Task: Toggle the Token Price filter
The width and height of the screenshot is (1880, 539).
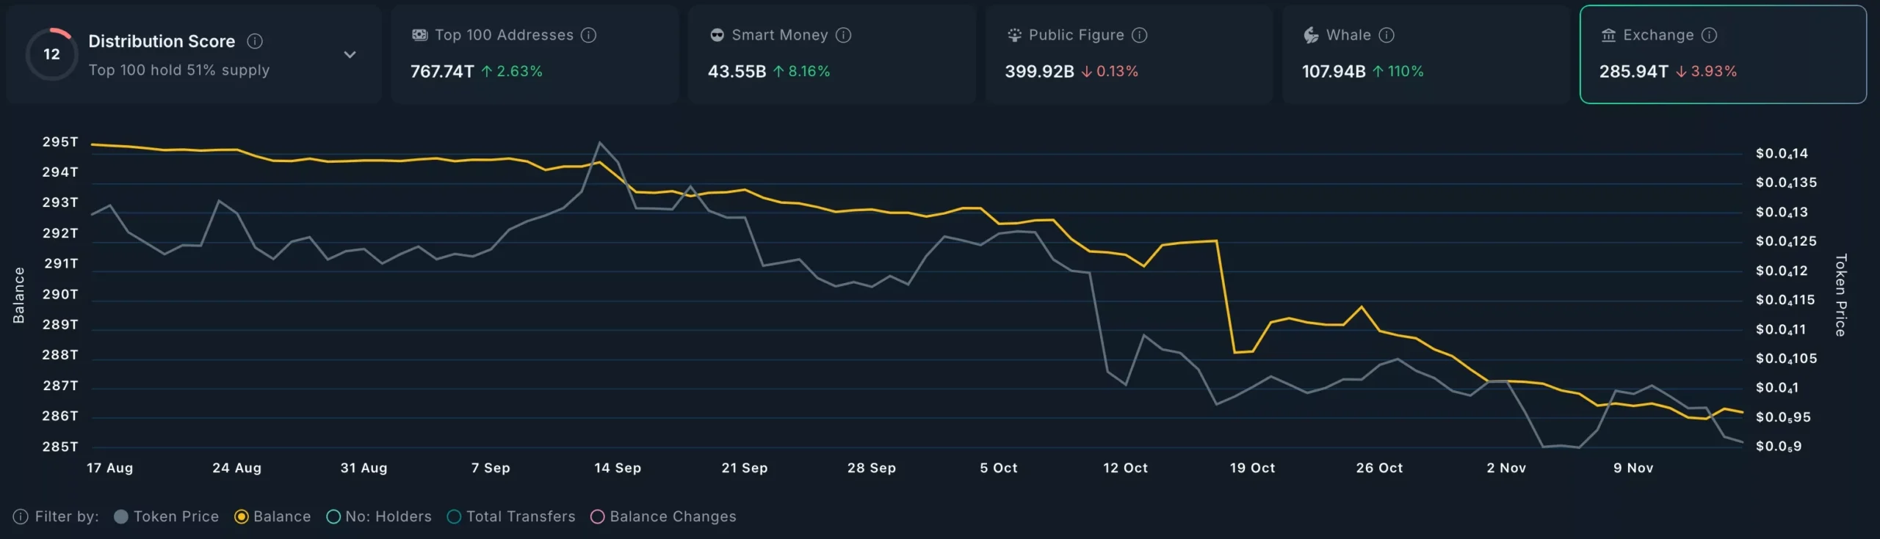Action: (x=122, y=517)
